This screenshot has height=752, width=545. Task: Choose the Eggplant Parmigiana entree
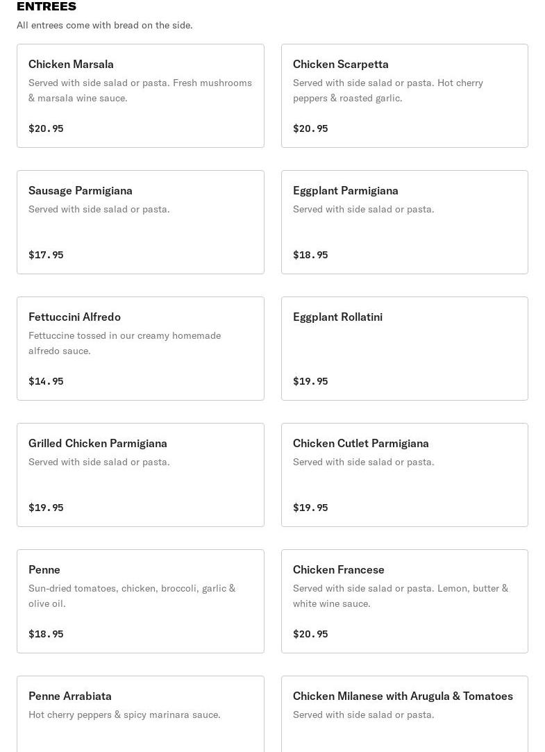(404, 222)
